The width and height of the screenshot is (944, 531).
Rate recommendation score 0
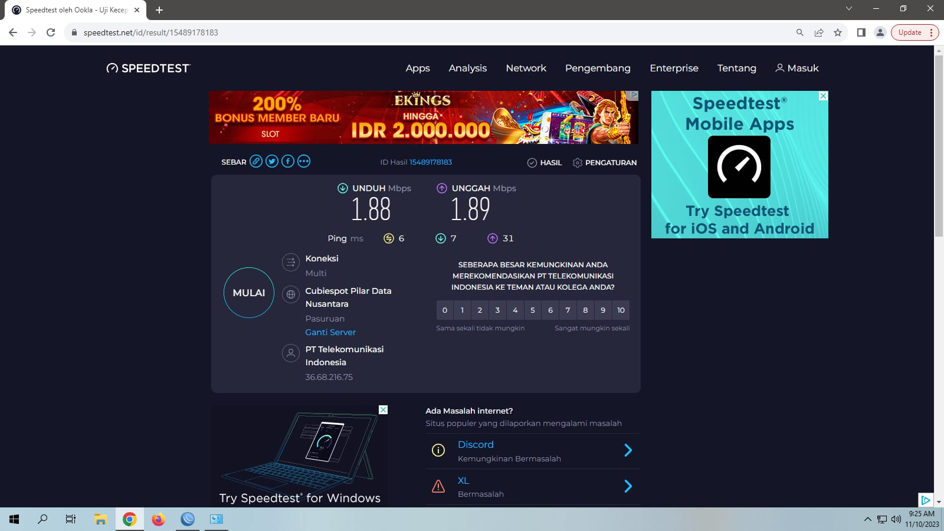coord(445,310)
